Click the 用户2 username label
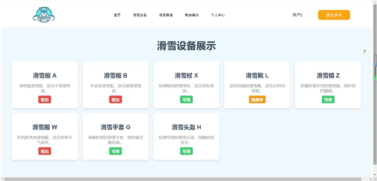The width and height of the screenshot is (377, 181). pos(297,15)
